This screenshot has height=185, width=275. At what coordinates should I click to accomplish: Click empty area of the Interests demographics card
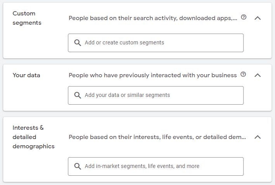point(35,166)
